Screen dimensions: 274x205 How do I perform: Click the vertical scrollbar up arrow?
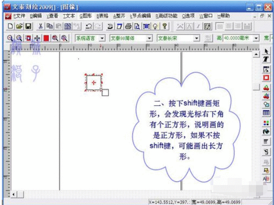pos(256,55)
